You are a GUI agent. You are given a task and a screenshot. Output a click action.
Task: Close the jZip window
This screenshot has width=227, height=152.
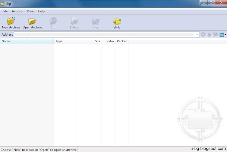(221, 3)
